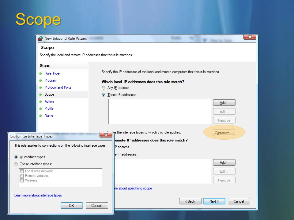The width and height of the screenshot is (294, 220).
Task: Go to the Program step
Action: coord(51,80)
